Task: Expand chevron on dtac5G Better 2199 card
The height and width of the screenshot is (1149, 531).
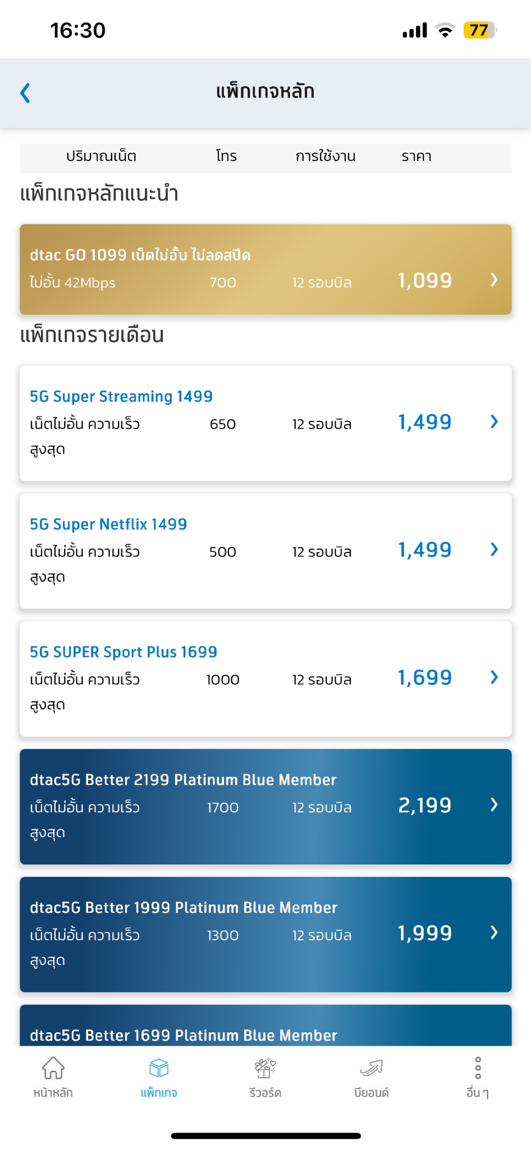Action: pyautogui.click(x=494, y=805)
